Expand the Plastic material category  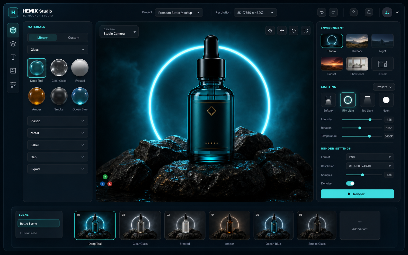(x=58, y=121)
